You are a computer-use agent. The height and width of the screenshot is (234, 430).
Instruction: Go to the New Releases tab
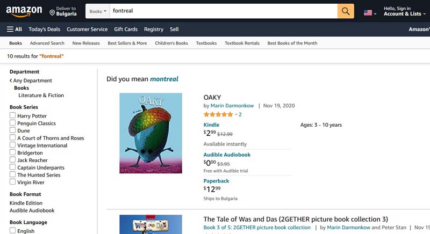click(86, 43)
